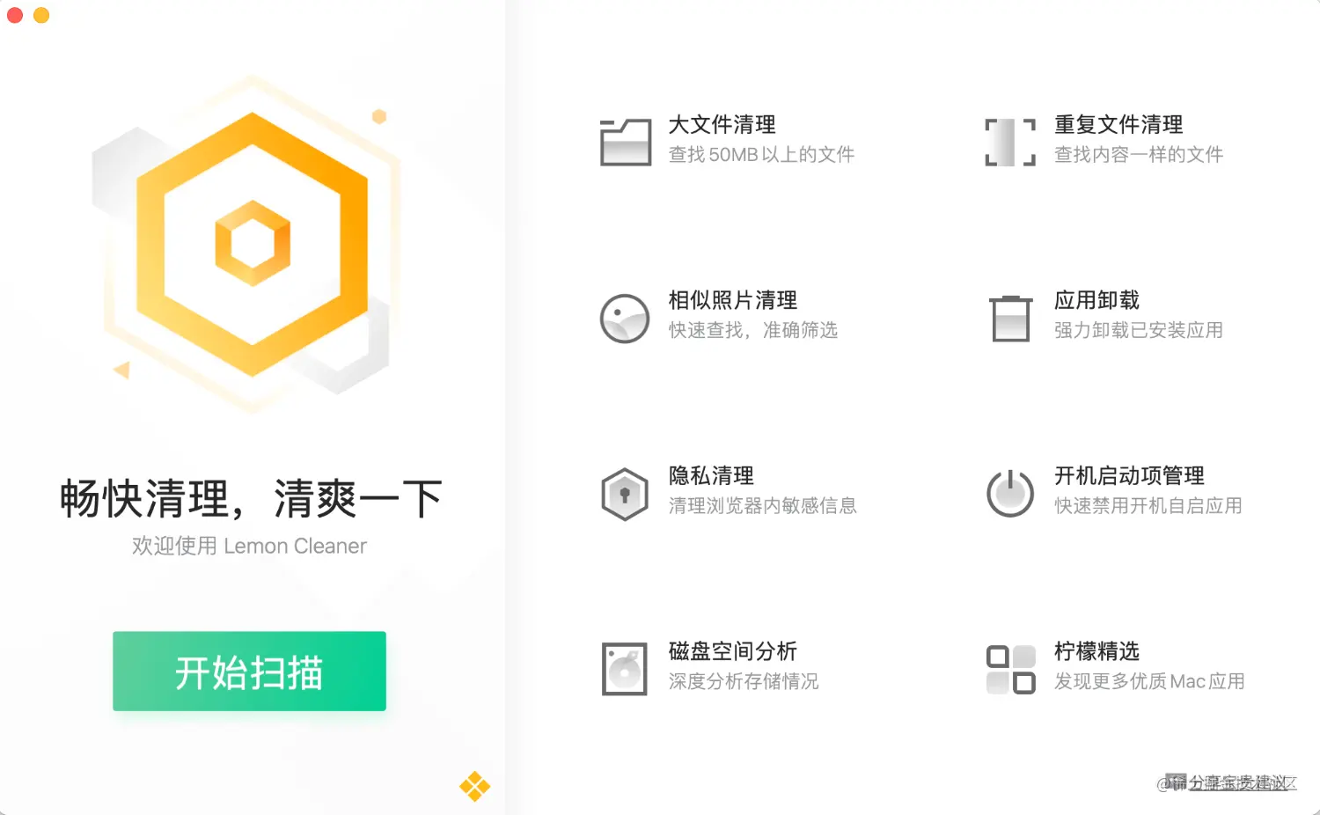Click 柠檬精选 feature title
The image size is (1320, 815).
(1096, 651)
